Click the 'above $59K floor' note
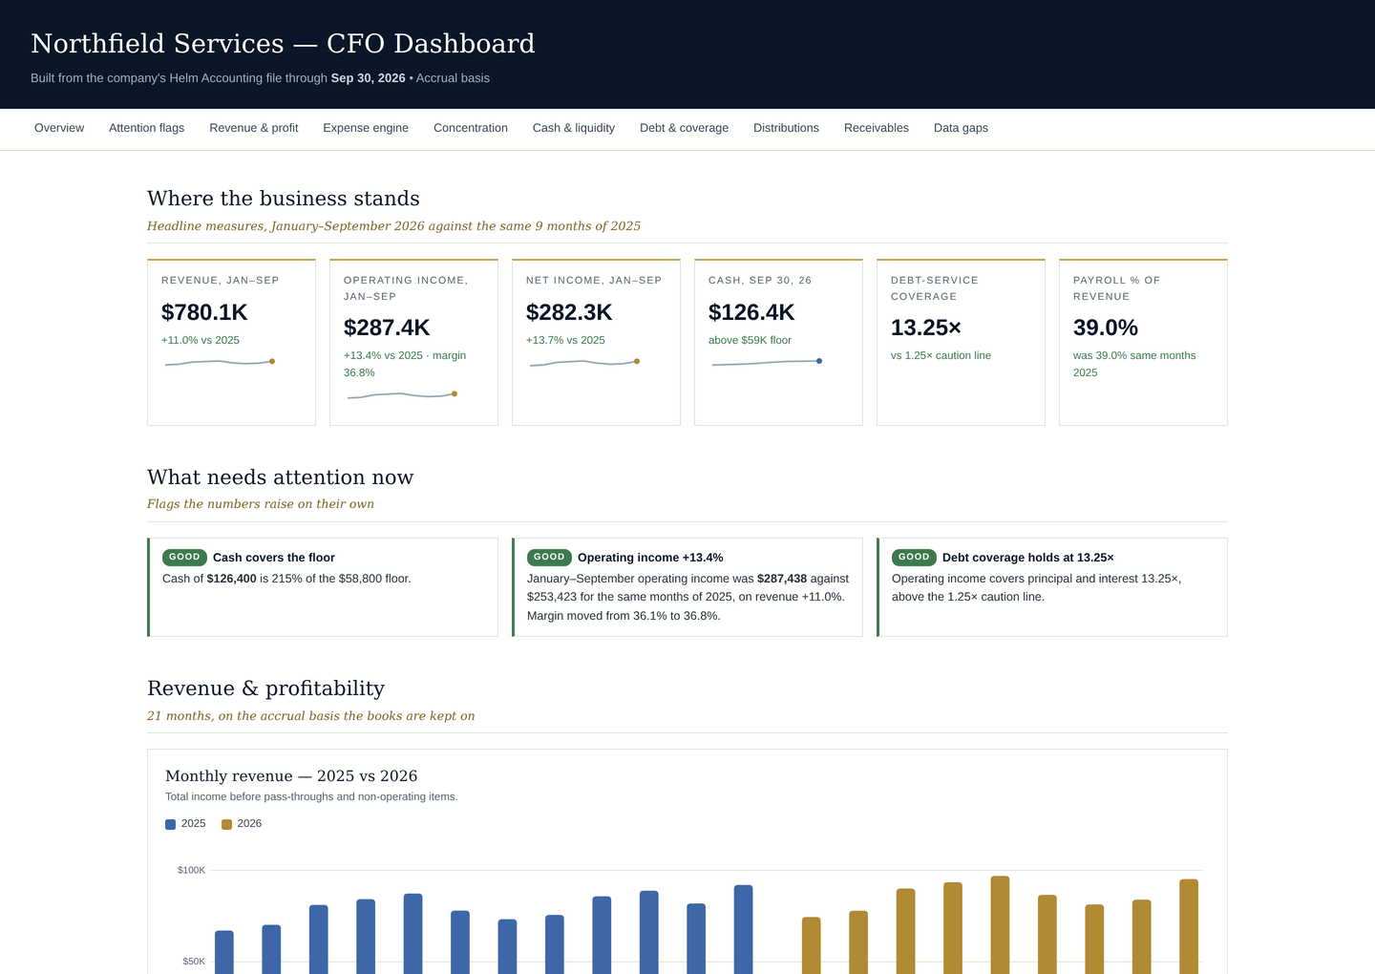 point(750,340)
